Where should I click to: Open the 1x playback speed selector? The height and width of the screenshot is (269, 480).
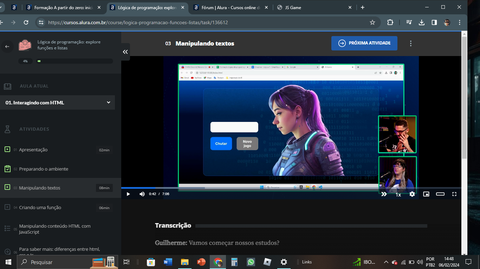click(x=398, y=194)
